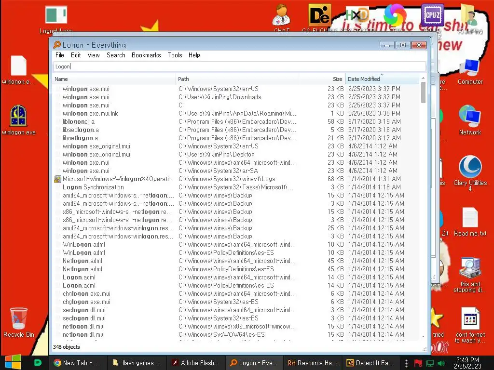This screenshot has width=494, height=370.
Task: Select WinLogon.adml in PolicyDefinitions\es-ES
Action: tap(236, 252)
